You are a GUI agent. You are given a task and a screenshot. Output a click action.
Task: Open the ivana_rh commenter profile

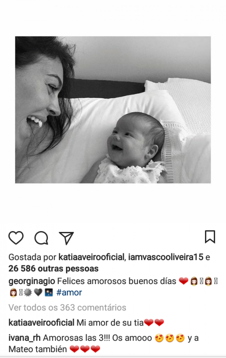pyautogui.click(x=24, y=338)
